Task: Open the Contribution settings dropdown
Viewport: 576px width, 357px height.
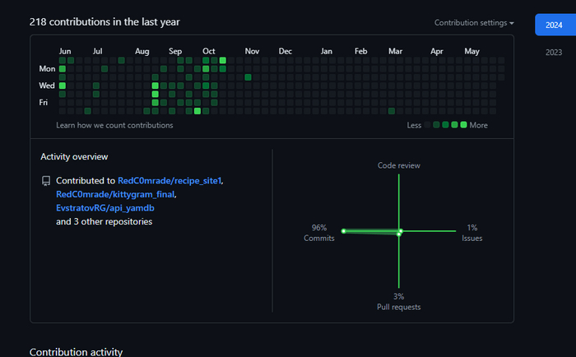Action: (x=474, y=23)
